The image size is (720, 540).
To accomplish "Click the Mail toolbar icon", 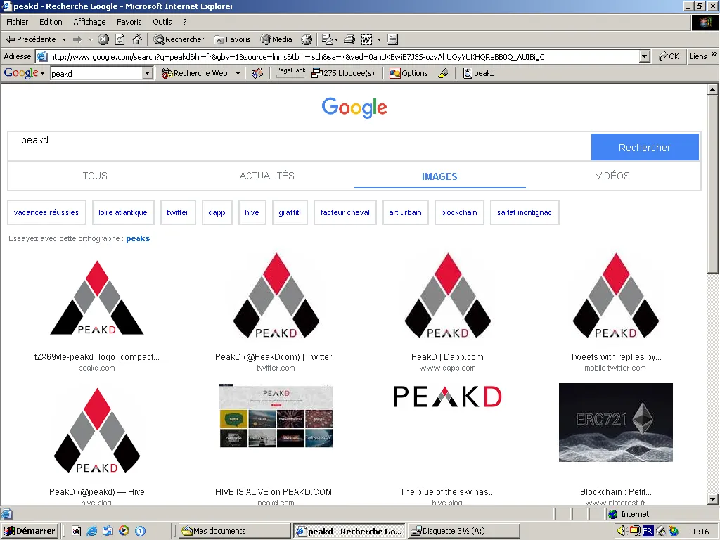I will pyautogui.click(x=327, y=39).
